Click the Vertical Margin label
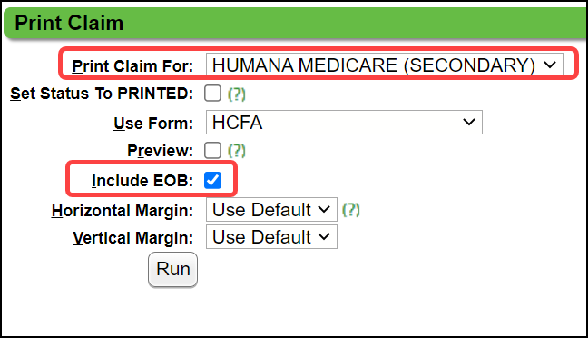 (x=133, y=238)
